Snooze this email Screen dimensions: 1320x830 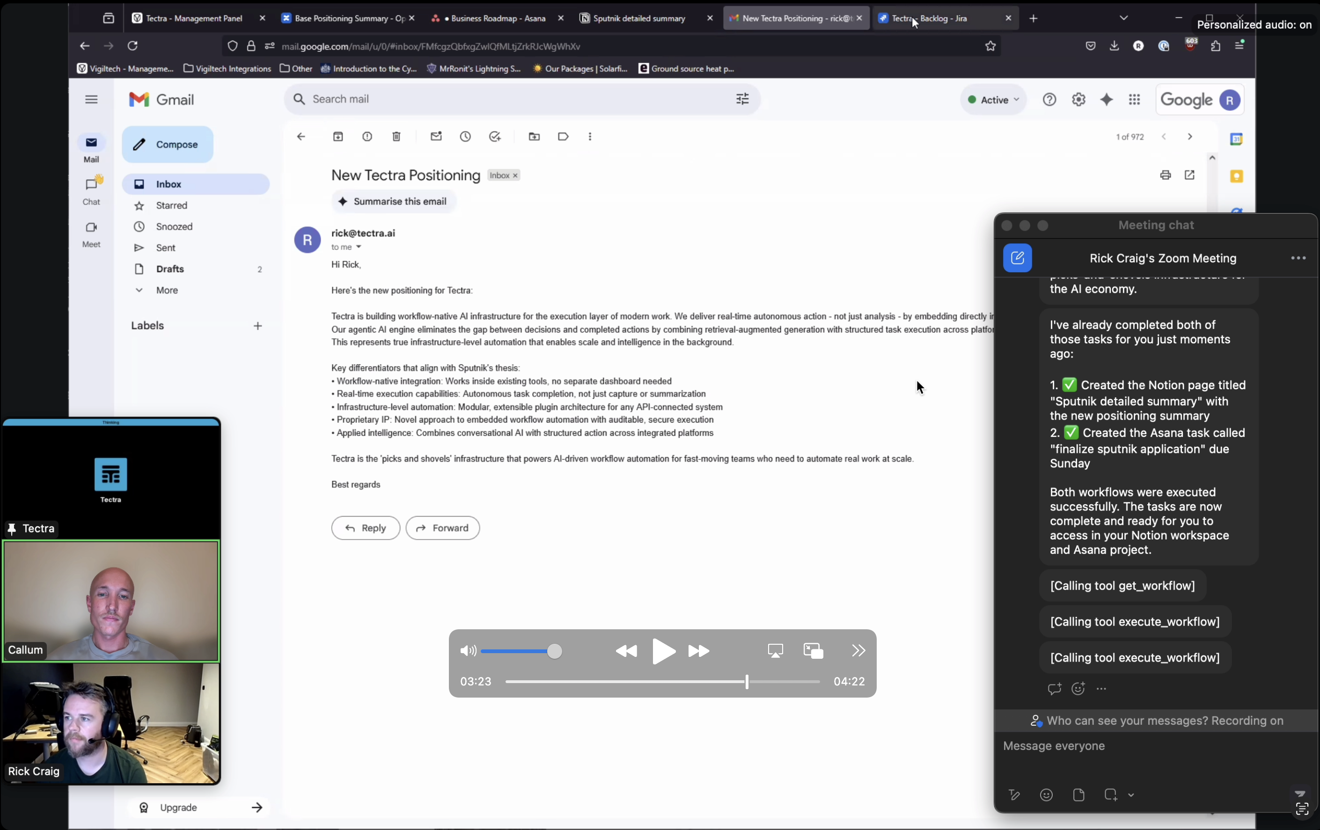click(x=465, y=137)
